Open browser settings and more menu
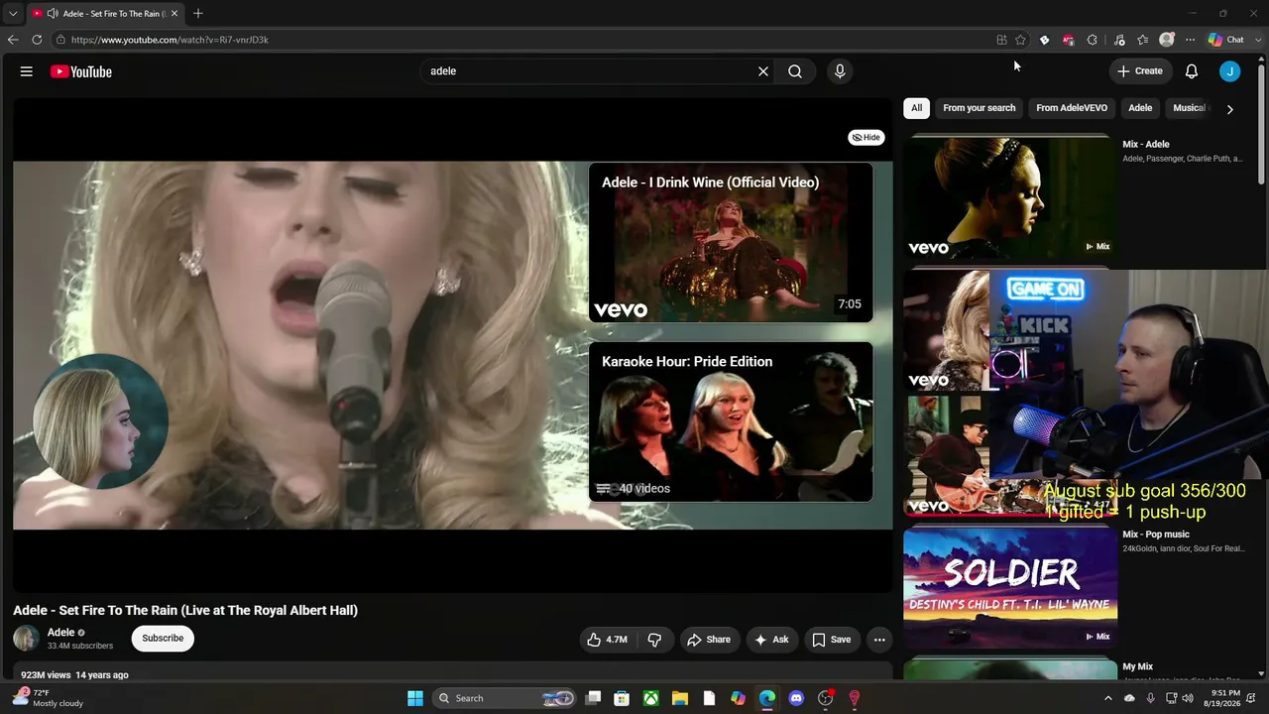 click(x=1190, y=40)
